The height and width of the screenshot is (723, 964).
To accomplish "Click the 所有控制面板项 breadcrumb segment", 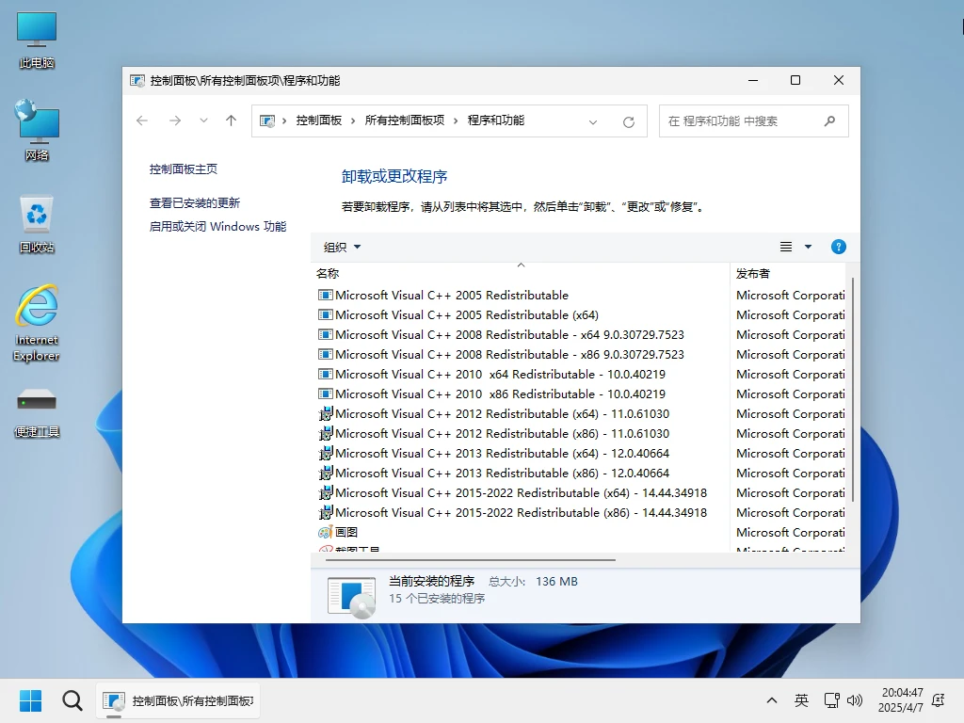I will [405, 120].
